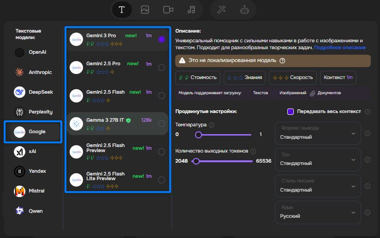Enable the pass-all-context checkbox
Image resolution: width=380 pixels, height=238 pixels.
291,112
